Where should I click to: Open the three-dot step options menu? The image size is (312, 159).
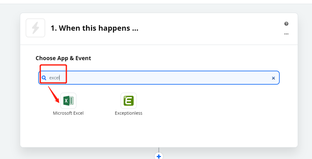click(286, 34)
